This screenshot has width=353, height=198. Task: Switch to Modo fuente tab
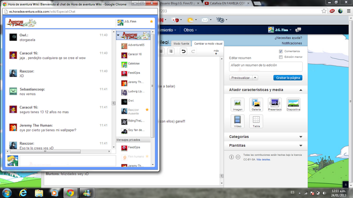181,43
